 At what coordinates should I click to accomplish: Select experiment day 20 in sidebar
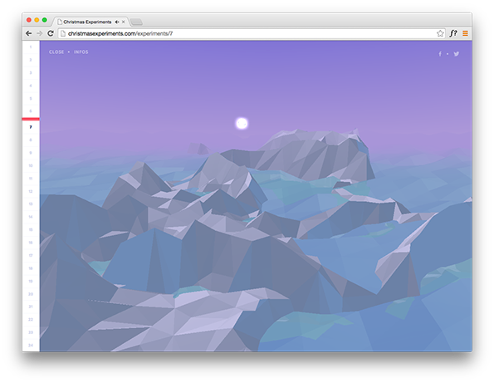point(31,294)
